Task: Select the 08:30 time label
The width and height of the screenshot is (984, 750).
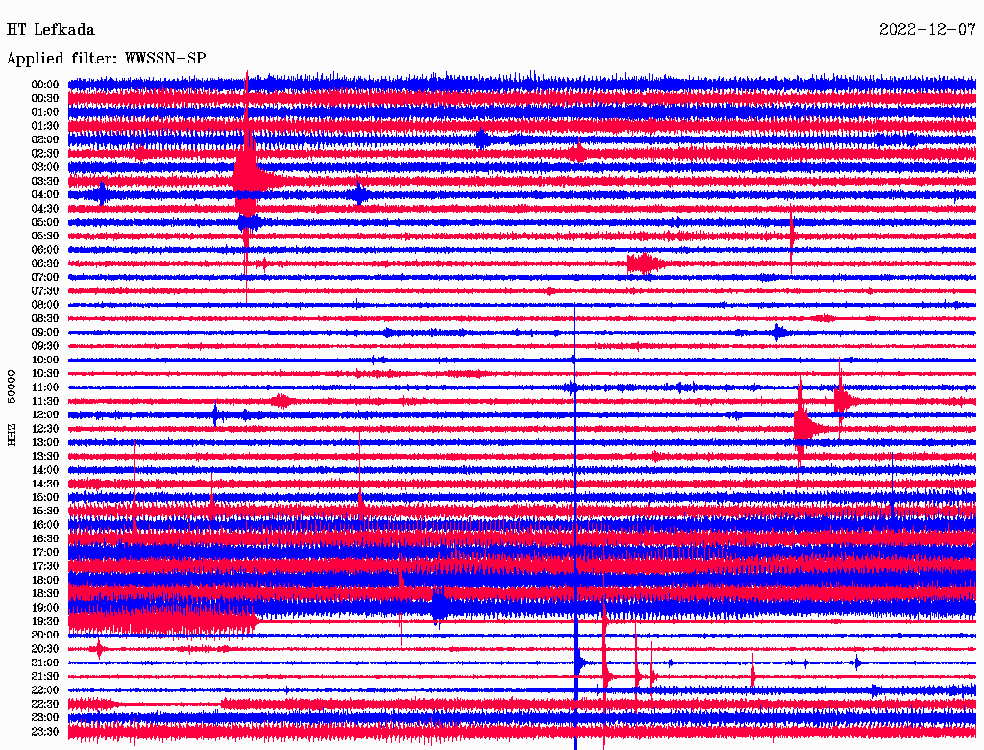Action: pos(44,319)
